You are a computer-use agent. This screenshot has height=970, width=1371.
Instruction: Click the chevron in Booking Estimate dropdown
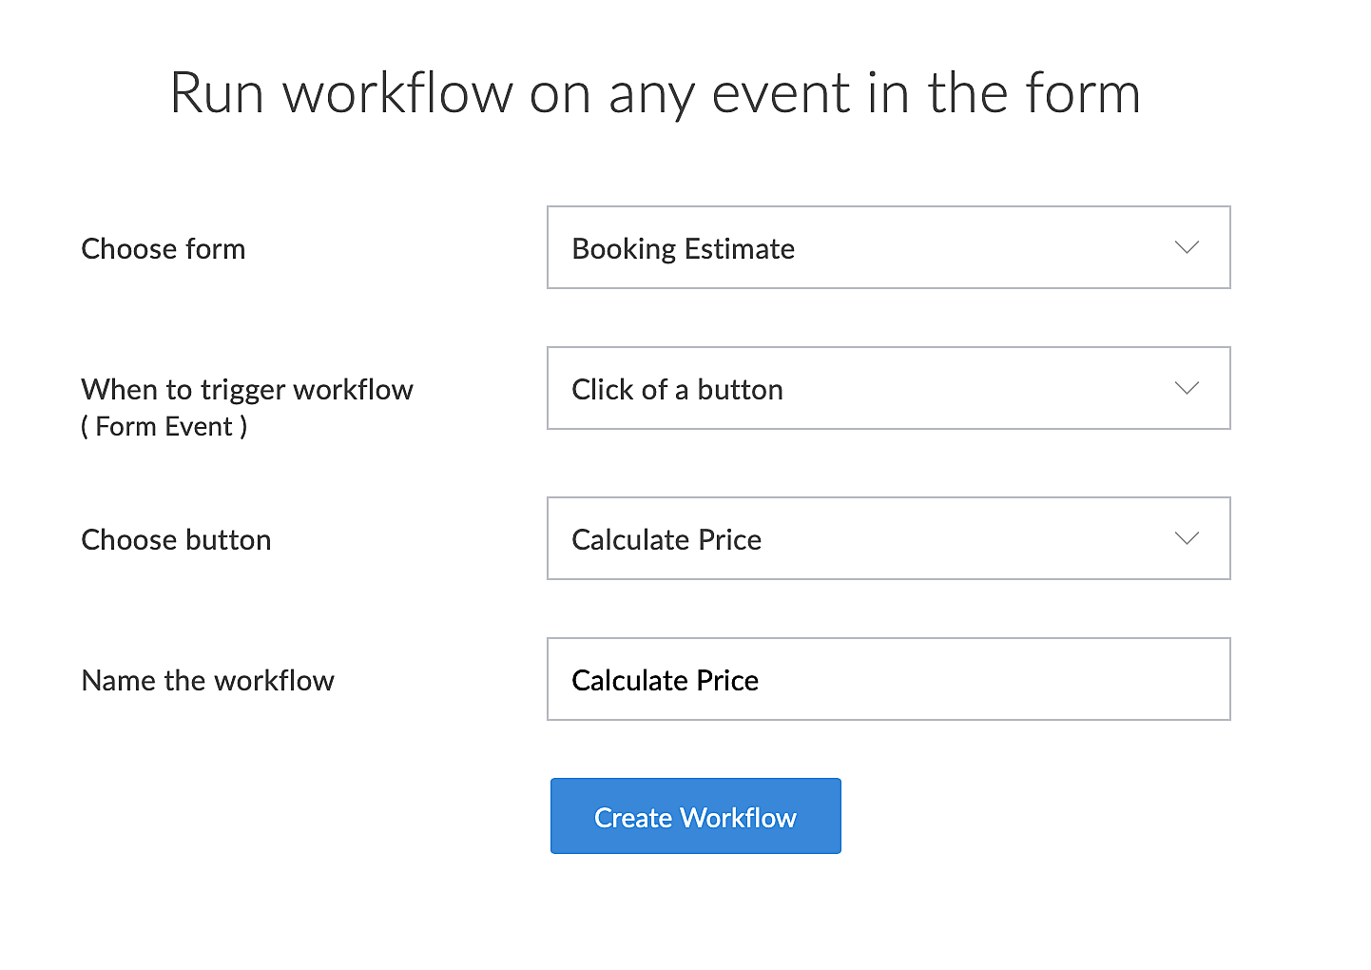click(x=1187, y=247)
